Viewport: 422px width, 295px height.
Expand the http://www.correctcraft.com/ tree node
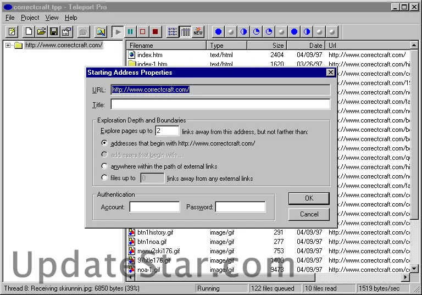(x=8, y=45)
